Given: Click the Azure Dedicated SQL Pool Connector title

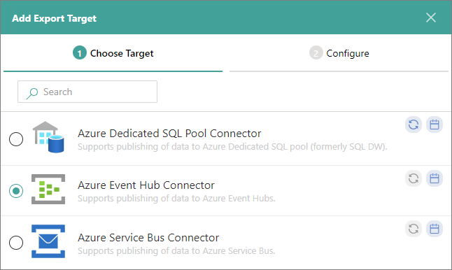Looking at the screenshot, I should [x=169, y=134].
